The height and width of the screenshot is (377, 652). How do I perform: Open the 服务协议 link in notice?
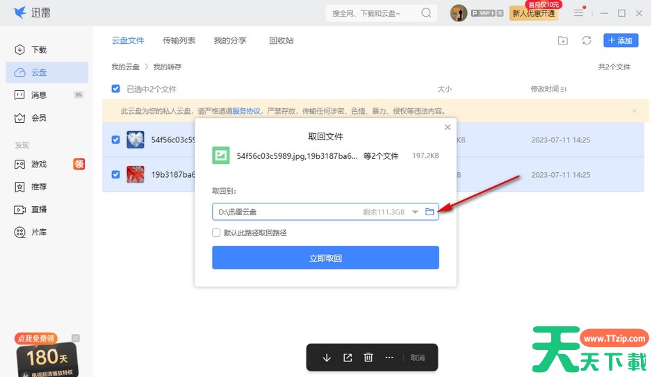[246, 110]
